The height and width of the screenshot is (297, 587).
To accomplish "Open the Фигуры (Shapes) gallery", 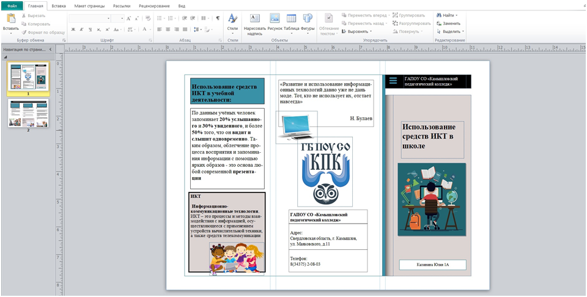I will coord(308,24).
